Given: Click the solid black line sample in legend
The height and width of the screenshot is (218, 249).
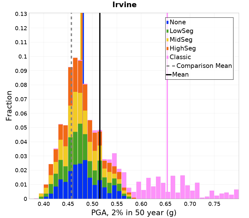Looking at the screenshot, I should pyautogui.click(x=169, y=75).
